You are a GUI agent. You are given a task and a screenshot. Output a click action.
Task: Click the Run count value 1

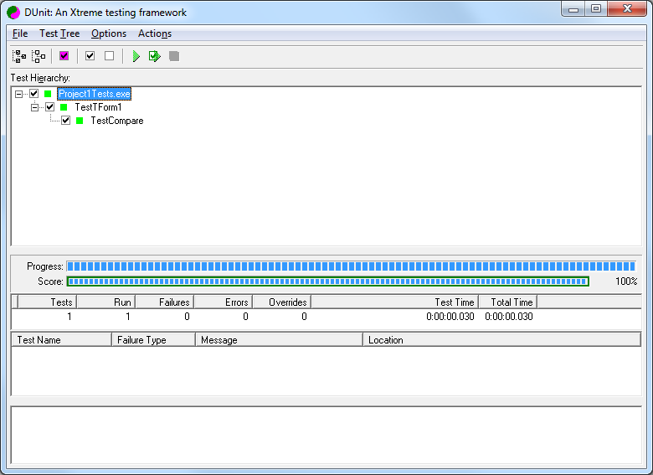[x=128, y=317]
